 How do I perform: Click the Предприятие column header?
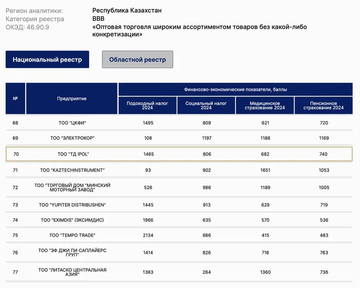(x=72, y=98)
